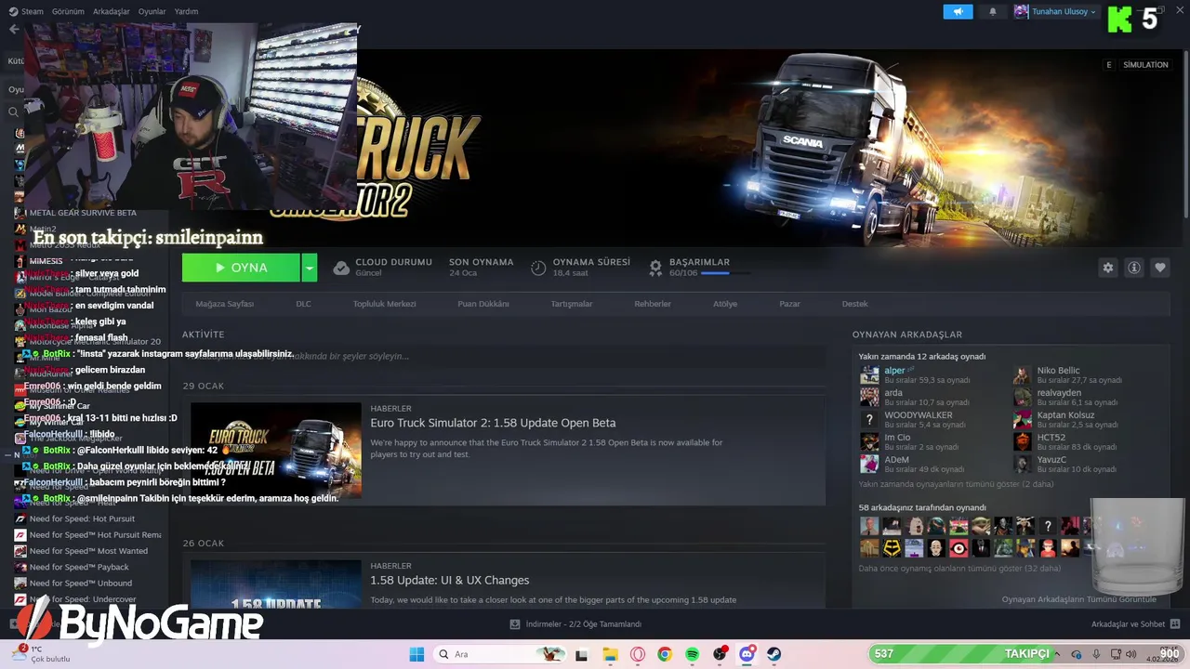Image resolution: width=1190 pixels, height=669 pixels.
Task: Open the dropdown arrow beside OYNA
Action: tap(310, 268)
